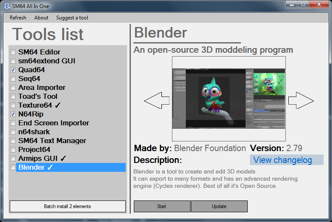Viewport: 332px width, 222px height.
Task: Open the Suggest a tool menu
Action: tap(72, 18)
